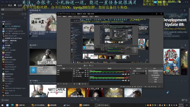Move source up in Sources panel
This screenshot has width=190, height=107.
tap(83, 84)
